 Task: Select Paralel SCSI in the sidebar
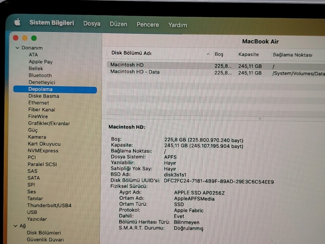tap(42, 164)
